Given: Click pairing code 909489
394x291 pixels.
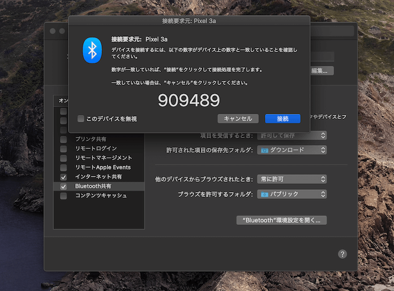Looking at the screenshot, I should [x=189, y=100].
